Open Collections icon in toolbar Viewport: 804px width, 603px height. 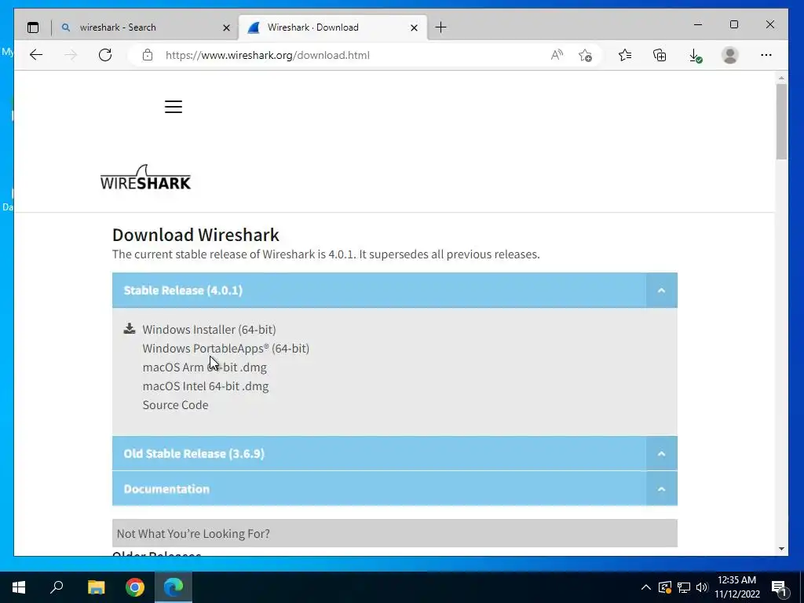point(660,55)
